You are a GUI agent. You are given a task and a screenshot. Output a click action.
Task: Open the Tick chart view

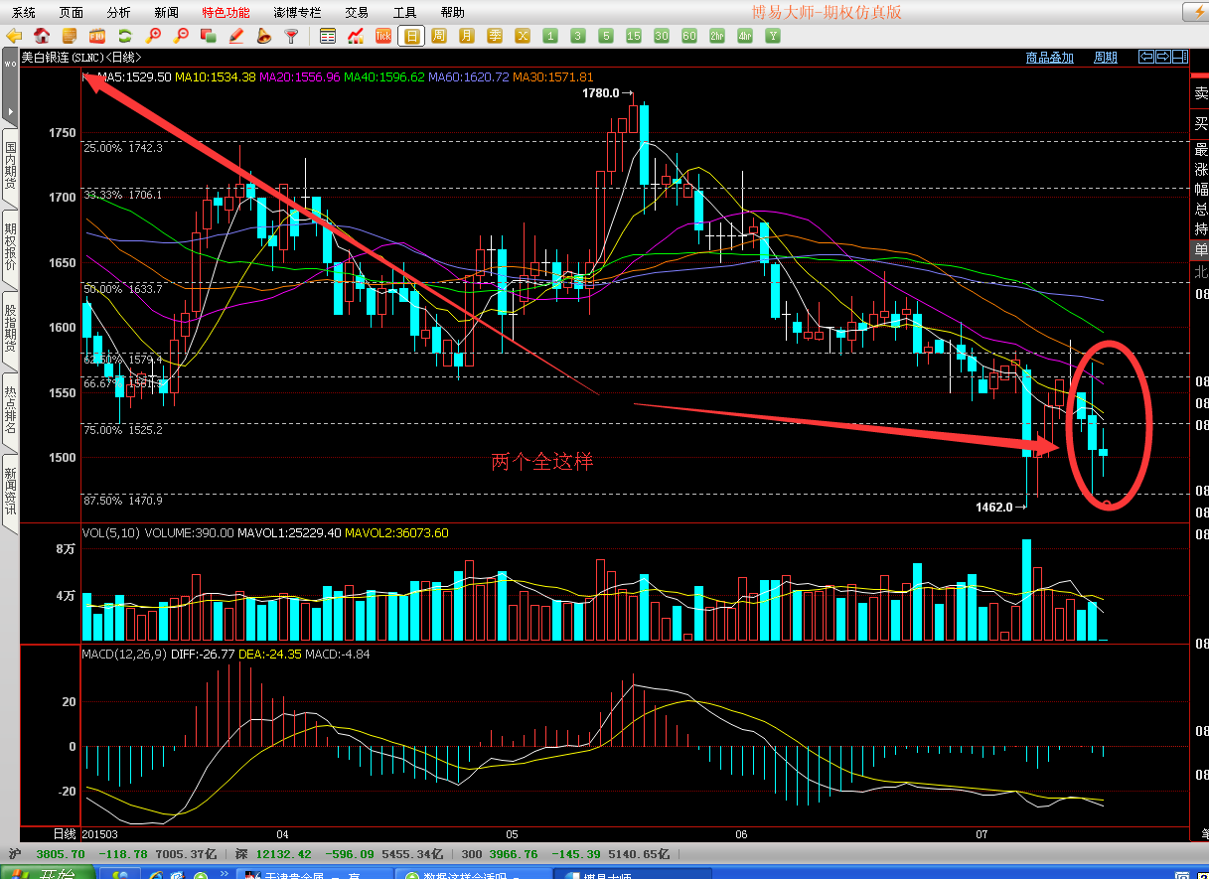383,36
